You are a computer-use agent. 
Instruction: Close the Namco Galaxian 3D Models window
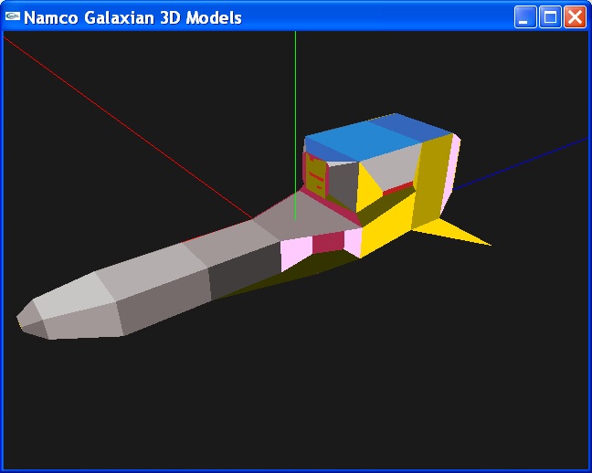[x=575, y=17]
